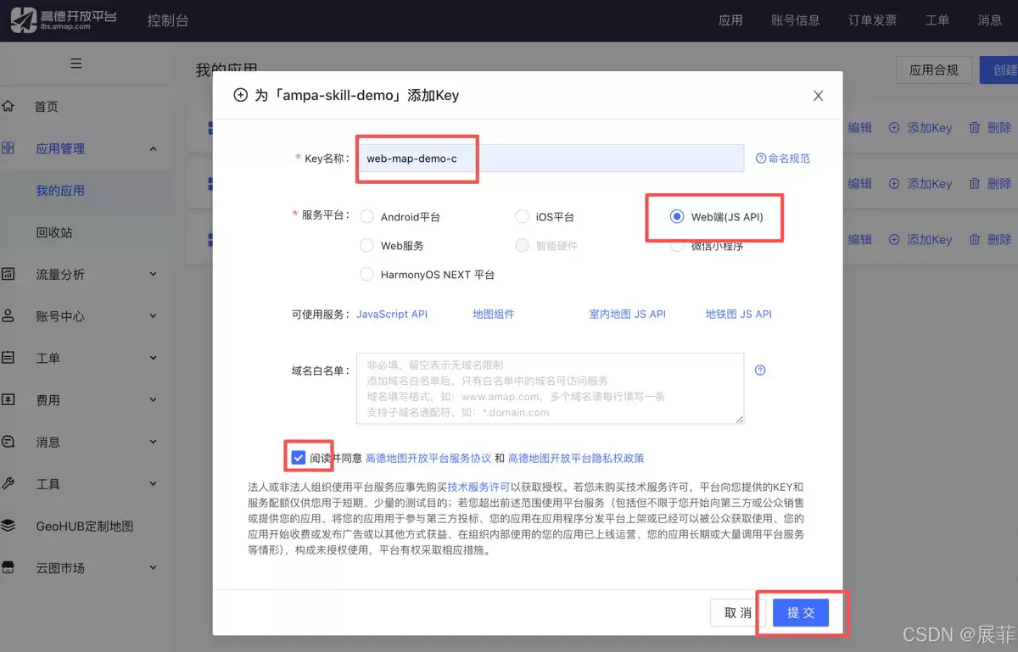Open 账号信息 in the top navigation
Screen dimensions: 1018x652
[795, 20]
